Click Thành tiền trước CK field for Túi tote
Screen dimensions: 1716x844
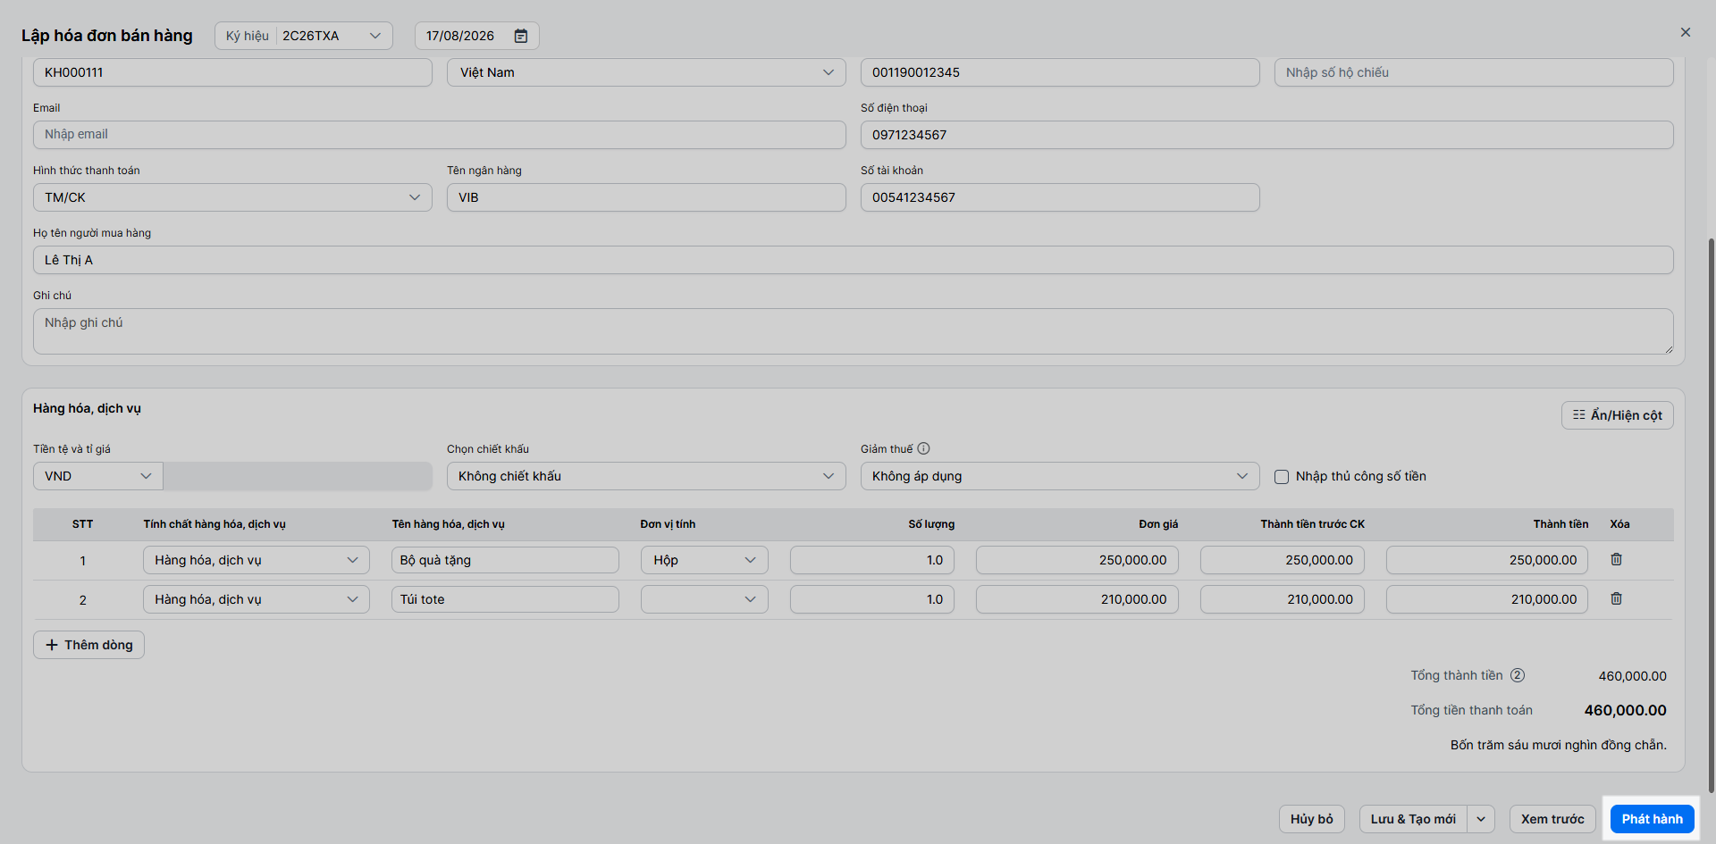[1283, 599]
